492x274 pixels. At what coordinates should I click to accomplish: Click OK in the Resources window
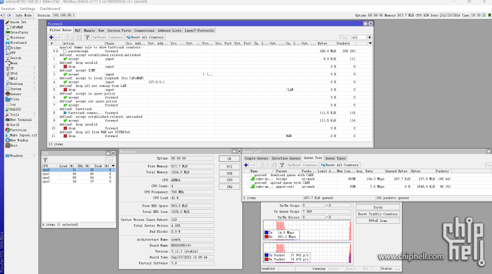229,159
